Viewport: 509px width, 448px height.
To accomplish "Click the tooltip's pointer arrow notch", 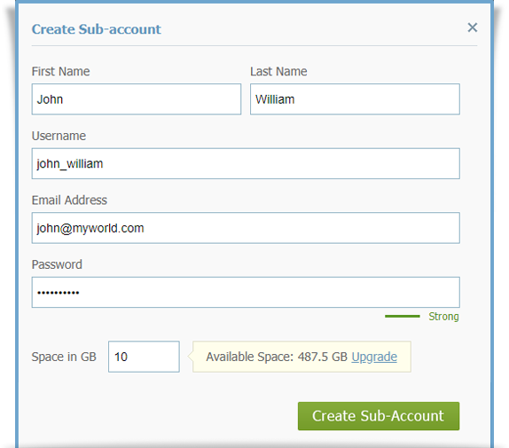I will tap(191, 357).
